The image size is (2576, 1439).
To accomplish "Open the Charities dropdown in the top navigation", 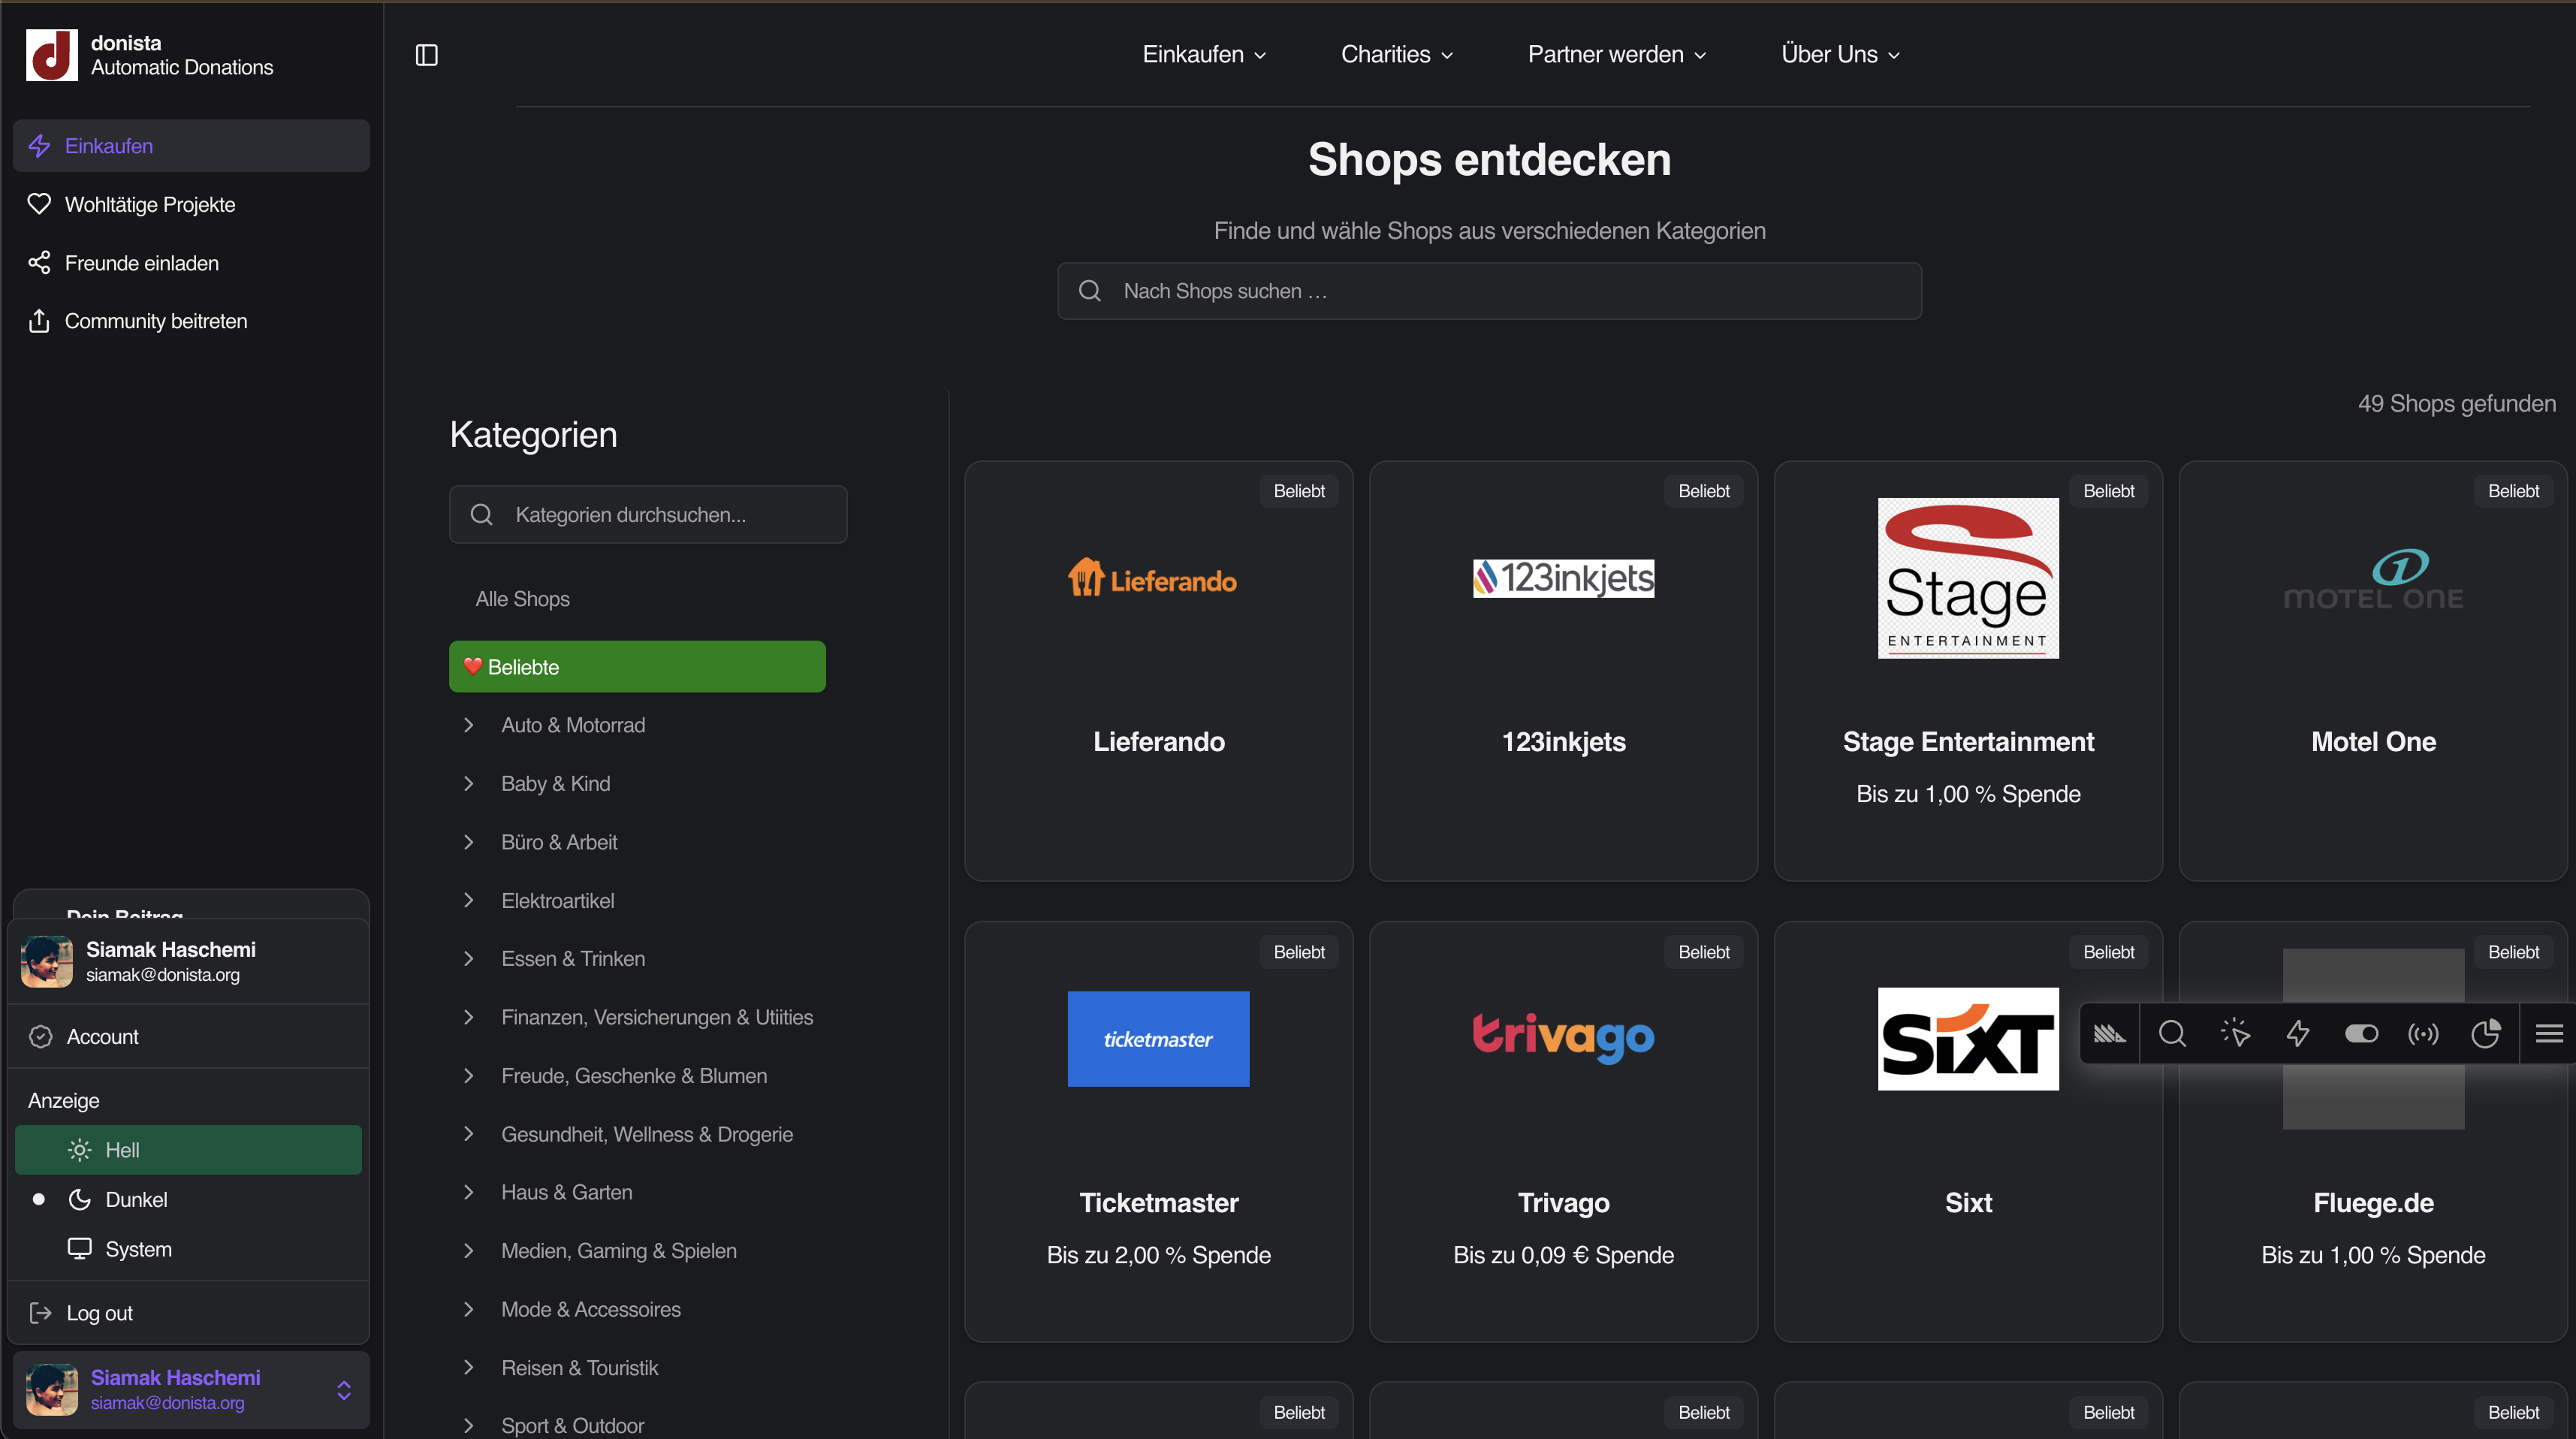I will click(x=1397, y=55).
